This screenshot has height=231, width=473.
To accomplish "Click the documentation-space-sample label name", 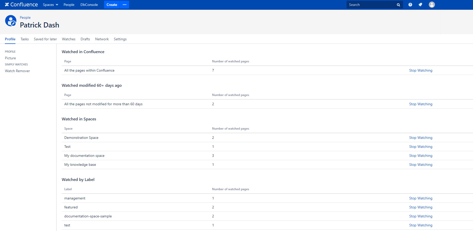I will [x=88, y=216].
